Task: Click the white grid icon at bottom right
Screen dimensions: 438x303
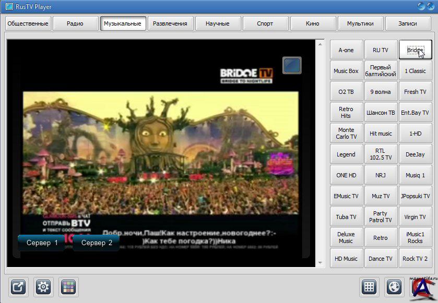Action: tap(369, 287)
